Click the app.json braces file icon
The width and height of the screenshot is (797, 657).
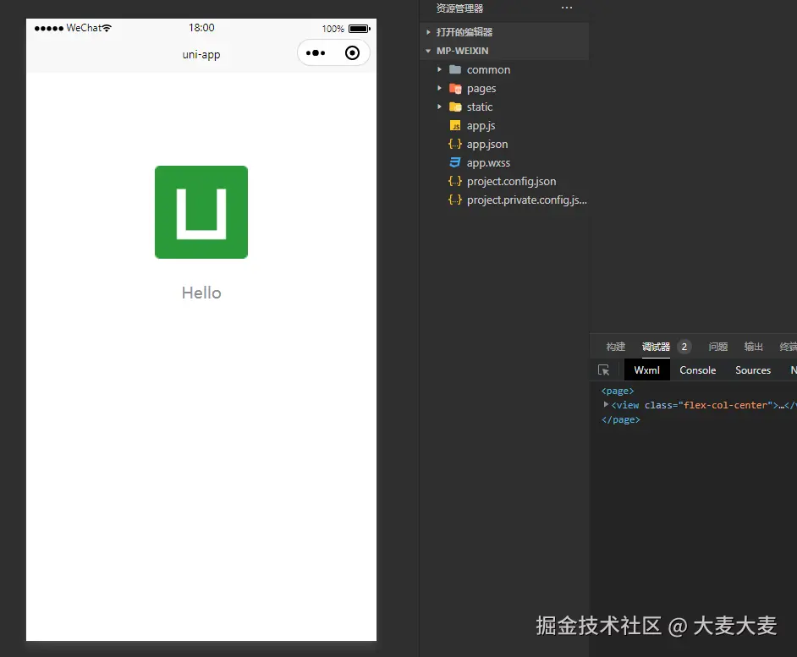455,144
